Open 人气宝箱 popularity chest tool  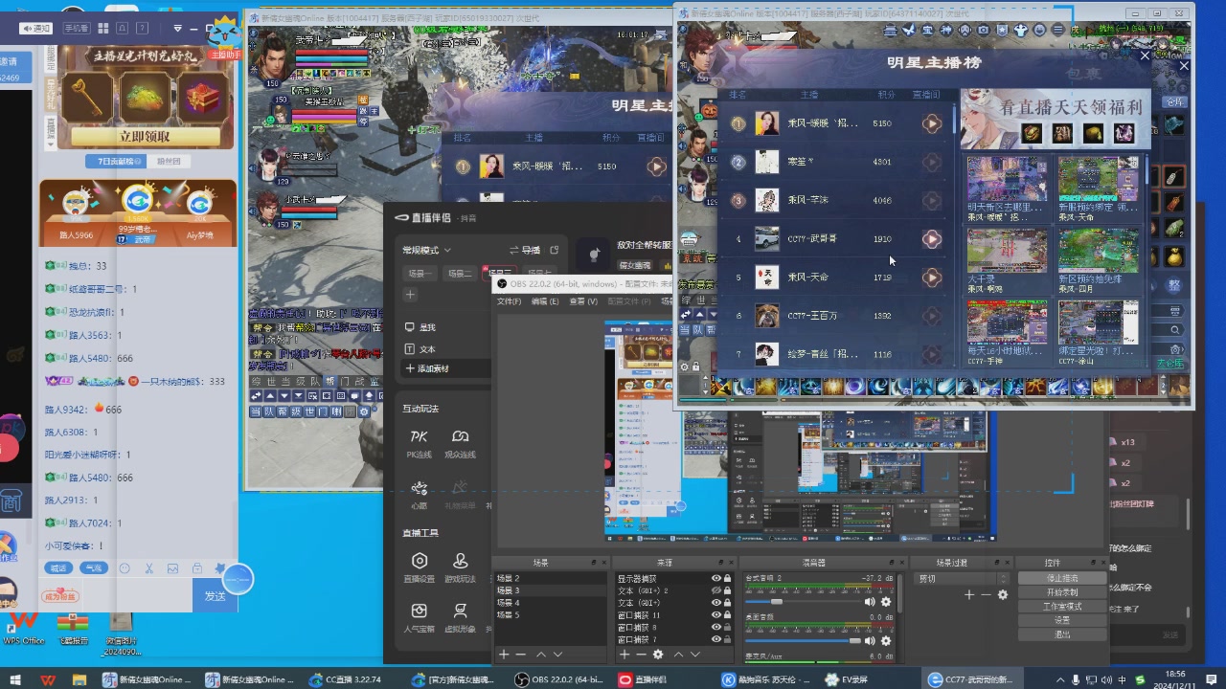(x=420, y=617)
